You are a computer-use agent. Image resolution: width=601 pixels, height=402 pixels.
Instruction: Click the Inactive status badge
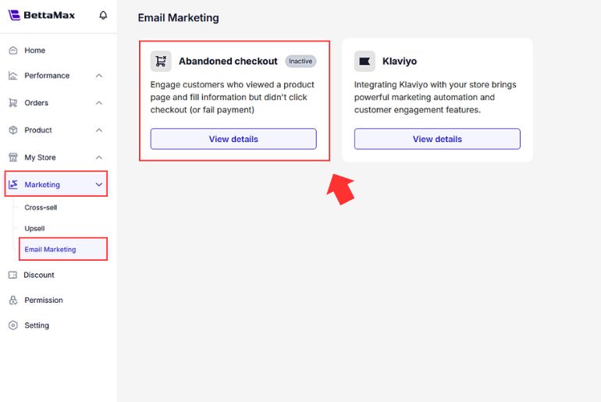(x=300, y=61)
